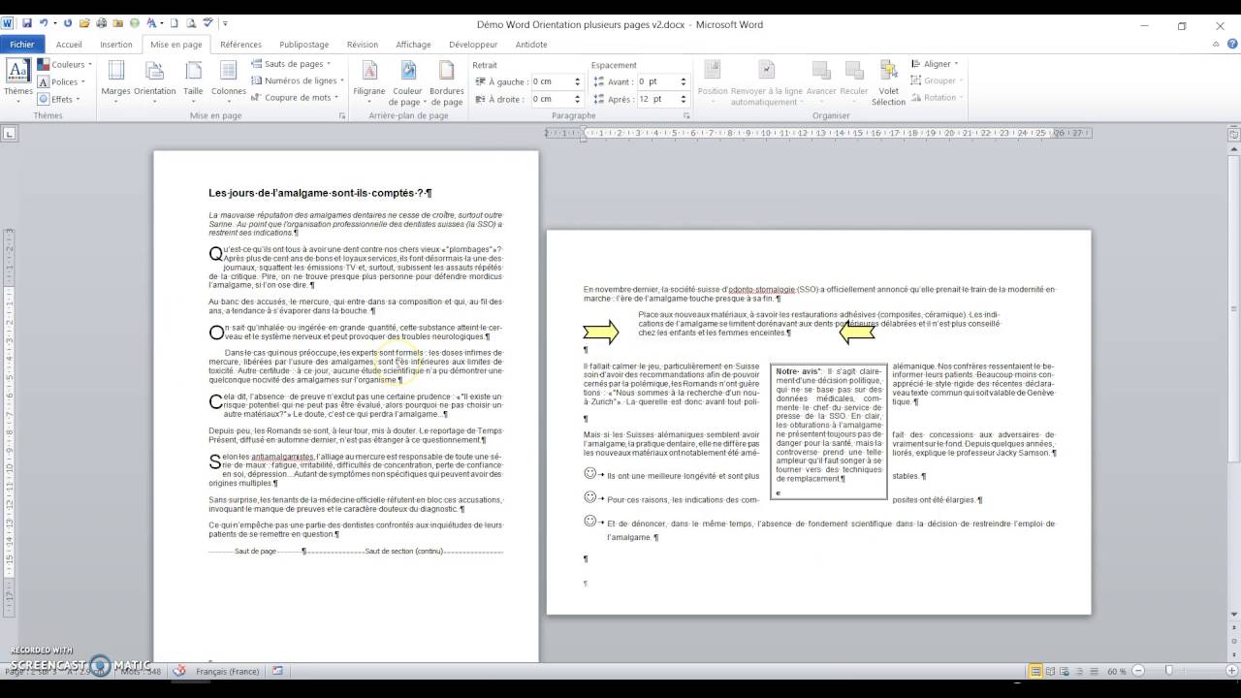The image size is (1241, 698).
Task: Open Mise en page dialog launcher
Action: (341, 115)
